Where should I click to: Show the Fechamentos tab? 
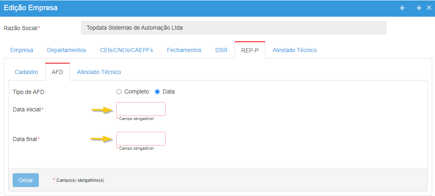[x=184, y=50]
